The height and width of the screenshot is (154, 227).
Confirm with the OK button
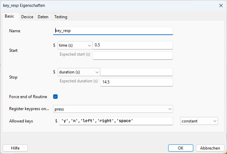pos(181,148)
